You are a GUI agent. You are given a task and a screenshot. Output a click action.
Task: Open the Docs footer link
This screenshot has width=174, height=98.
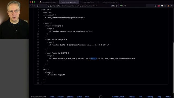click(87, 97)
